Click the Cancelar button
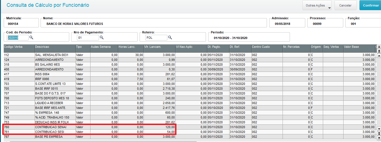Screen dimensions: 381x142 [345, 5]
